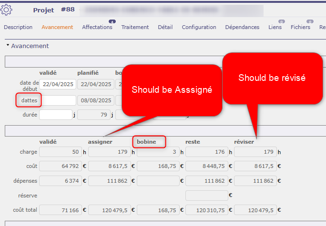This screenshot has width=326, height=226.
Task: Click the validé date de début field
Action: [58, 84]
